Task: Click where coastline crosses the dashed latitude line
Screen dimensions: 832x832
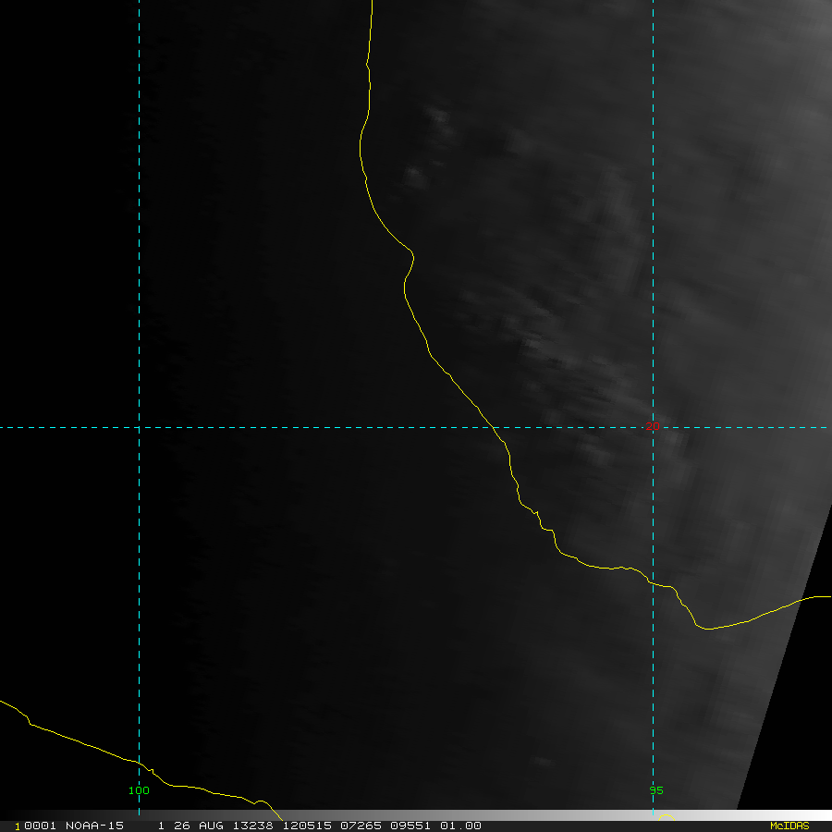Action: (496, 427)
